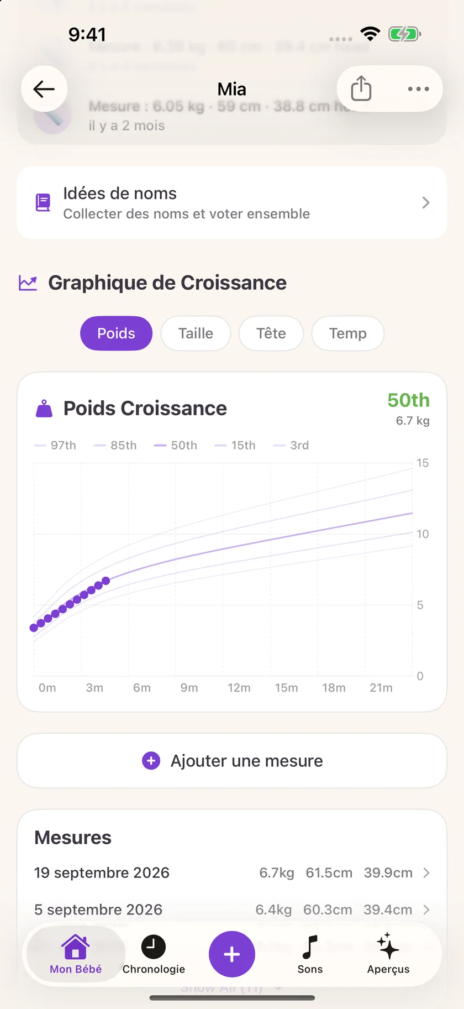The width and height of the screenshot is (464, 1009).
Task: Switch chart to Tête
Action: click(x=271, y=333)
